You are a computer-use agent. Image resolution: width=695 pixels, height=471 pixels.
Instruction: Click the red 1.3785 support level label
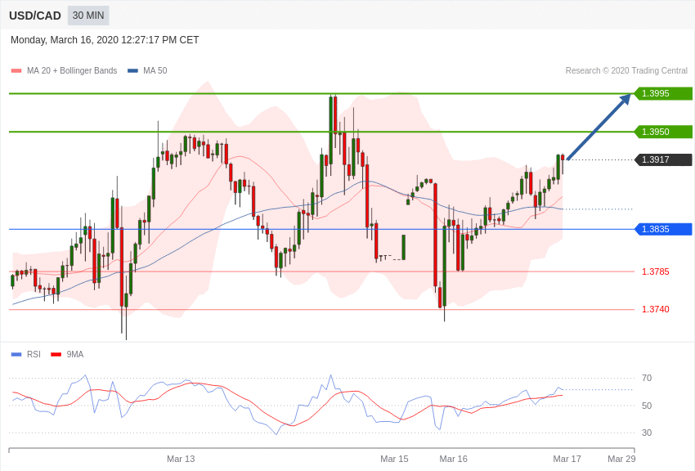[x=655, y=271]
